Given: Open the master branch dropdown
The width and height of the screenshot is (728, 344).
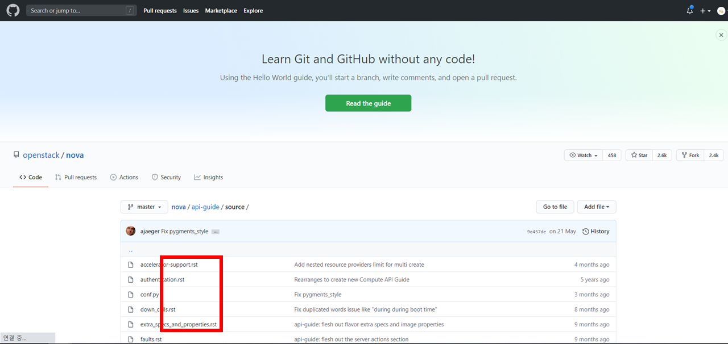Looking at the screenshot, I should tap(144, 207).
